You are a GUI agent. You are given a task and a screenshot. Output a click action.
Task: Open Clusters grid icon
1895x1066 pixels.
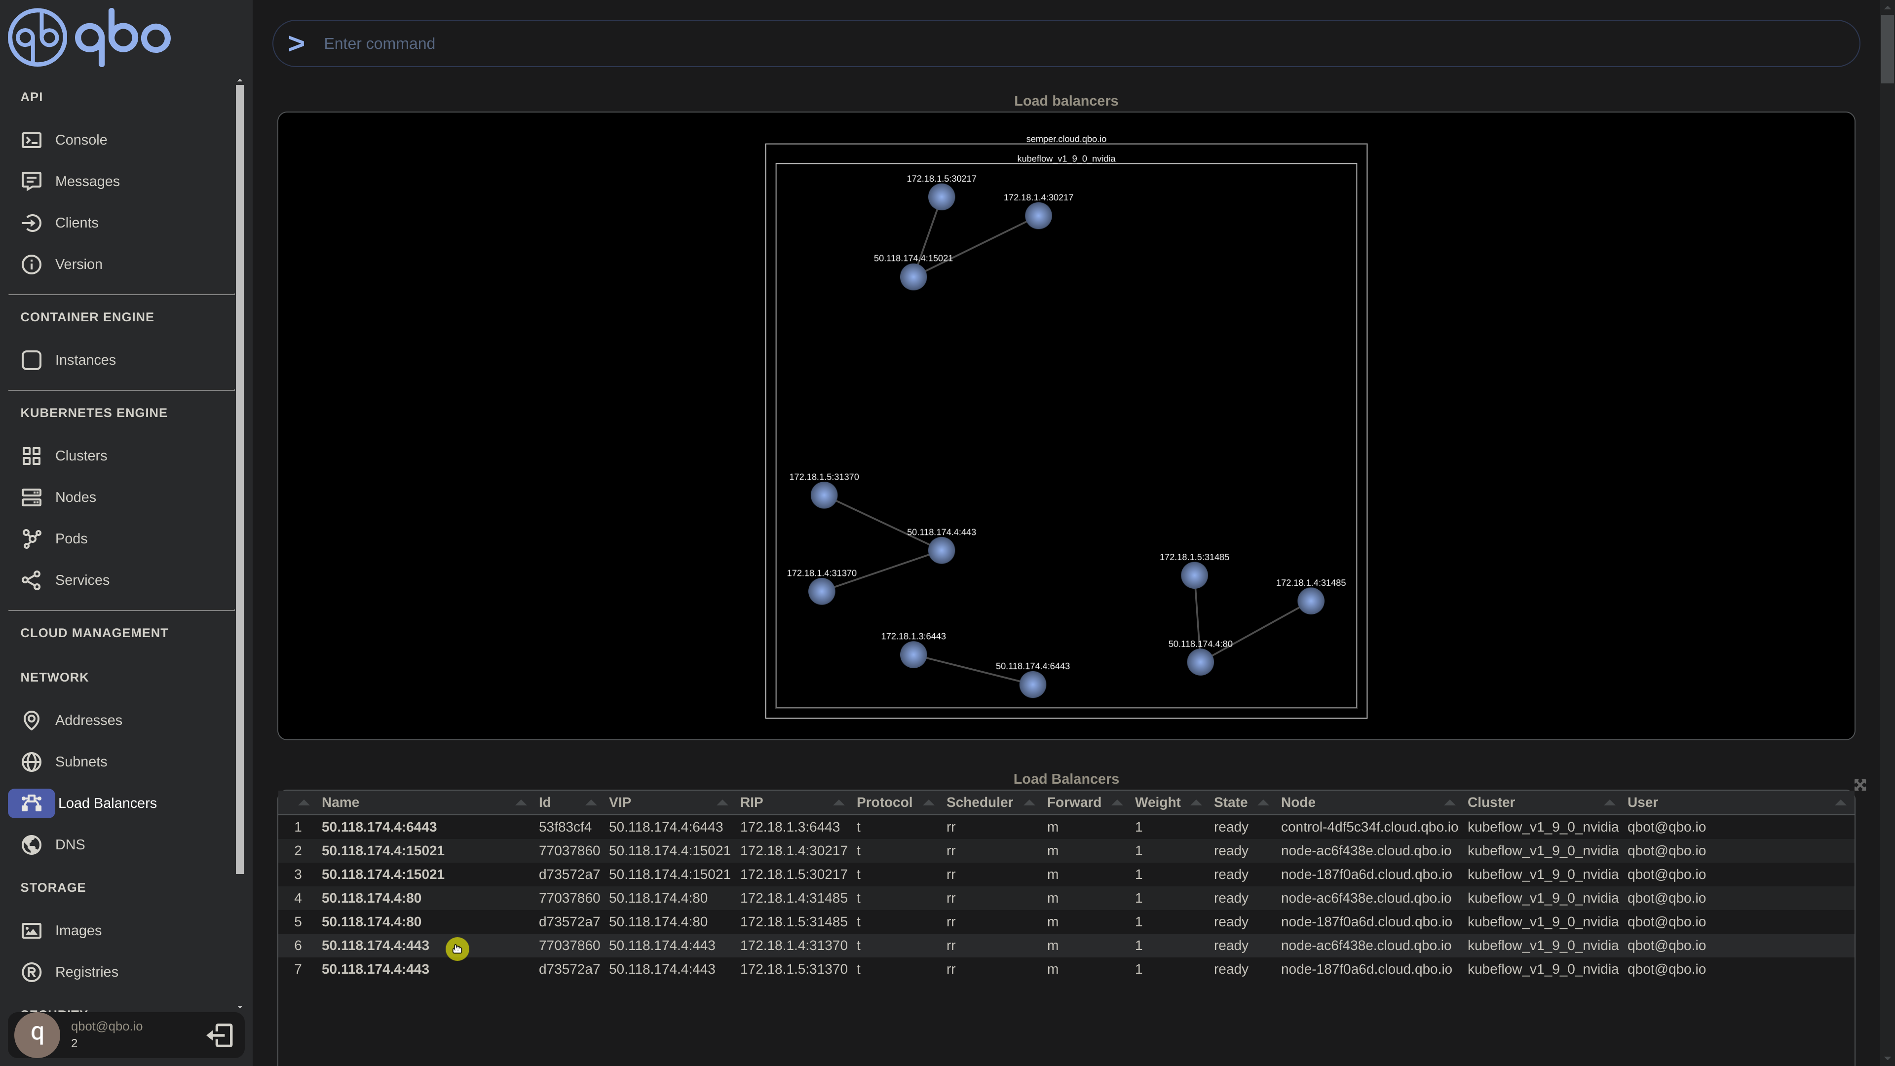click(x=31, y=456)
